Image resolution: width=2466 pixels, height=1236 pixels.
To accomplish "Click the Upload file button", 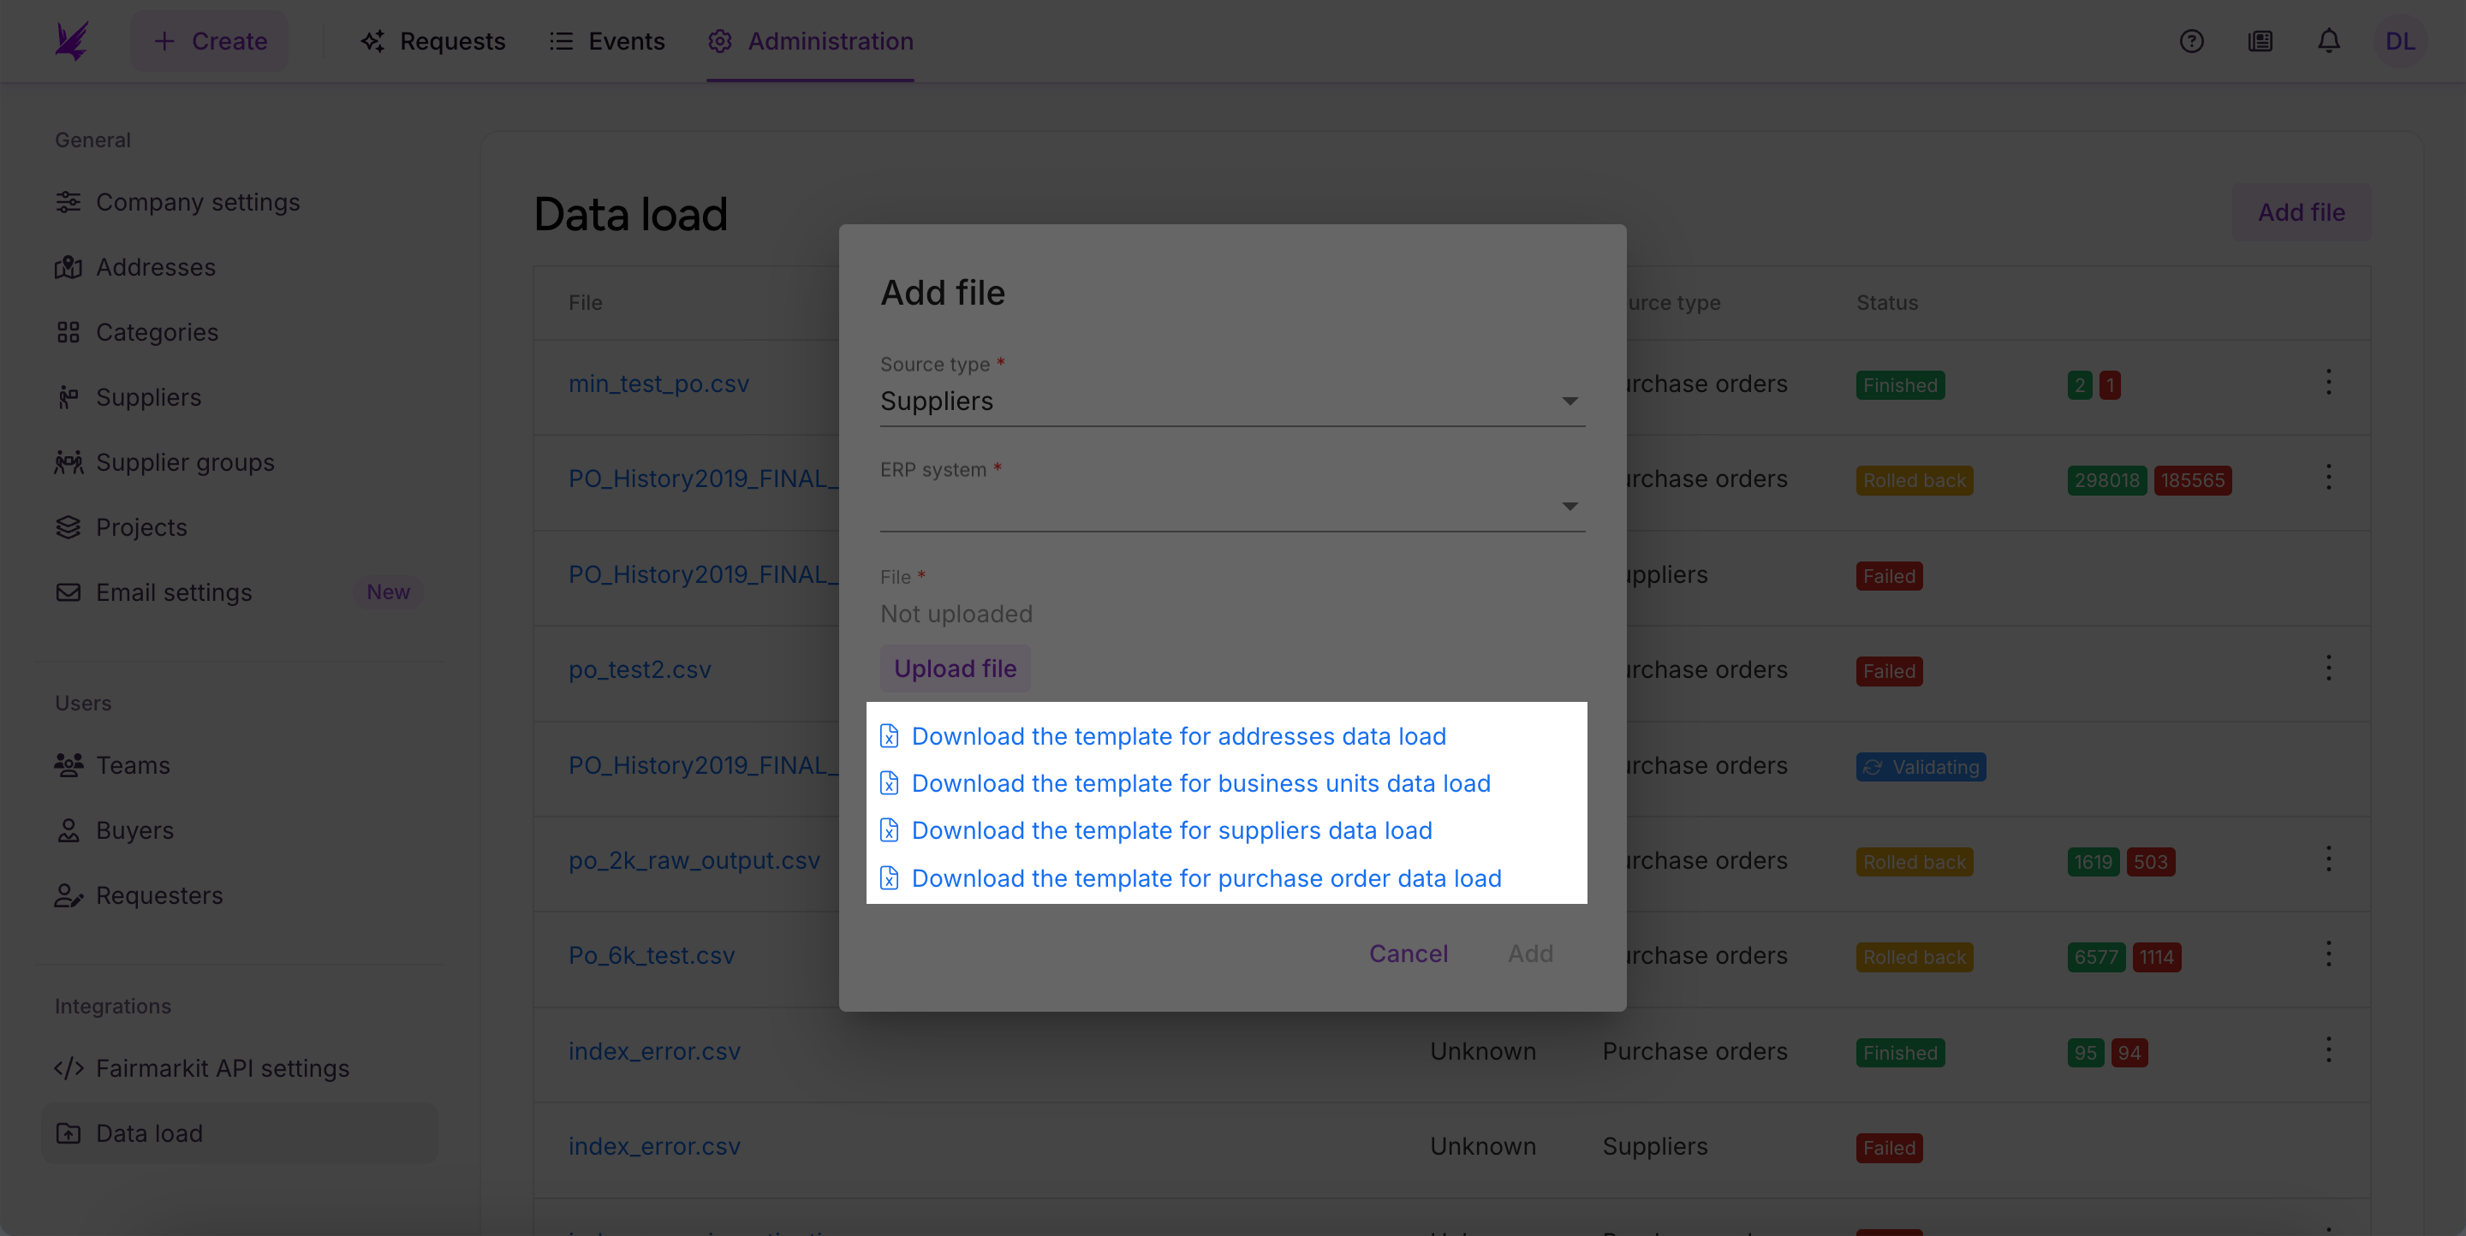I will (x=955, y=668).
